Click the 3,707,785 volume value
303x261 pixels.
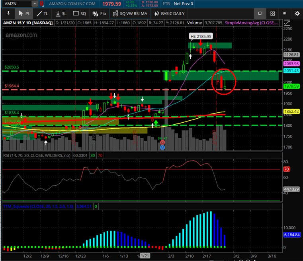tap(213, 23)
